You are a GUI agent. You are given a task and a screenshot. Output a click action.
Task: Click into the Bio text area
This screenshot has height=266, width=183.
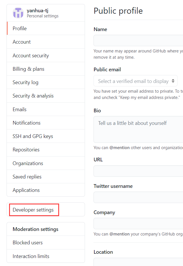(138, 129)
